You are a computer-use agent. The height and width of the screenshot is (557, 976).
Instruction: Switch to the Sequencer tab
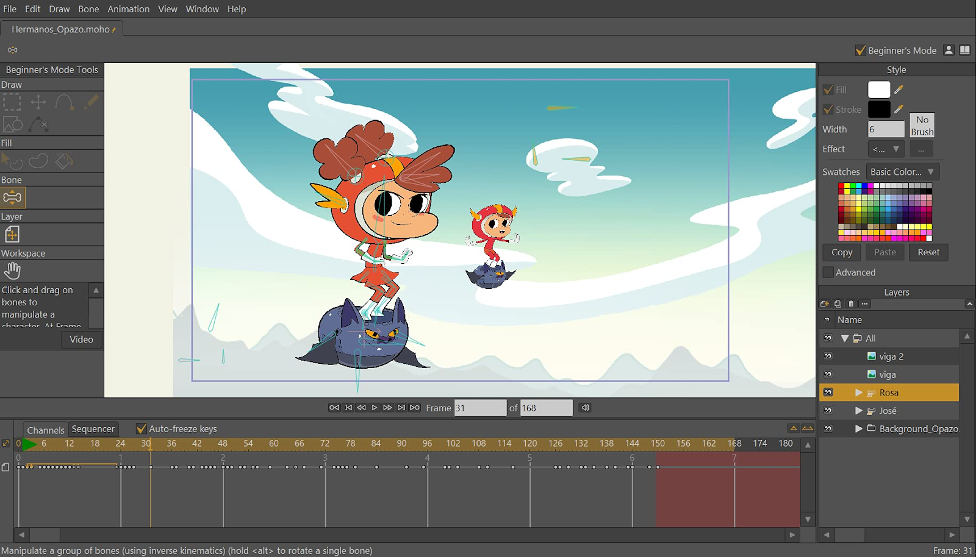tap(93, 428)
